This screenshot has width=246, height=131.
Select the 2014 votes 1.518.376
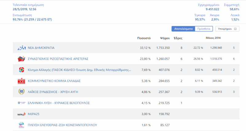pyautogui.click(x=216, y=59)
